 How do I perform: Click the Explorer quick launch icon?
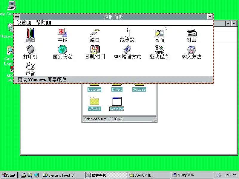pyautogui.click(x=30, y=175)
